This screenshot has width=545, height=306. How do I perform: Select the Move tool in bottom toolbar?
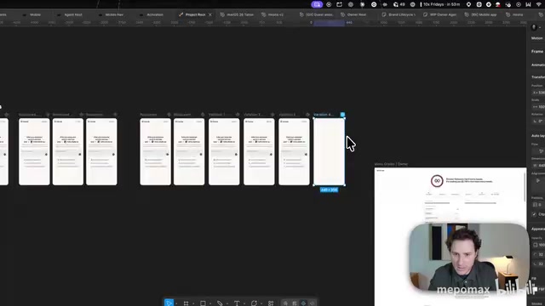coord(169,303)
